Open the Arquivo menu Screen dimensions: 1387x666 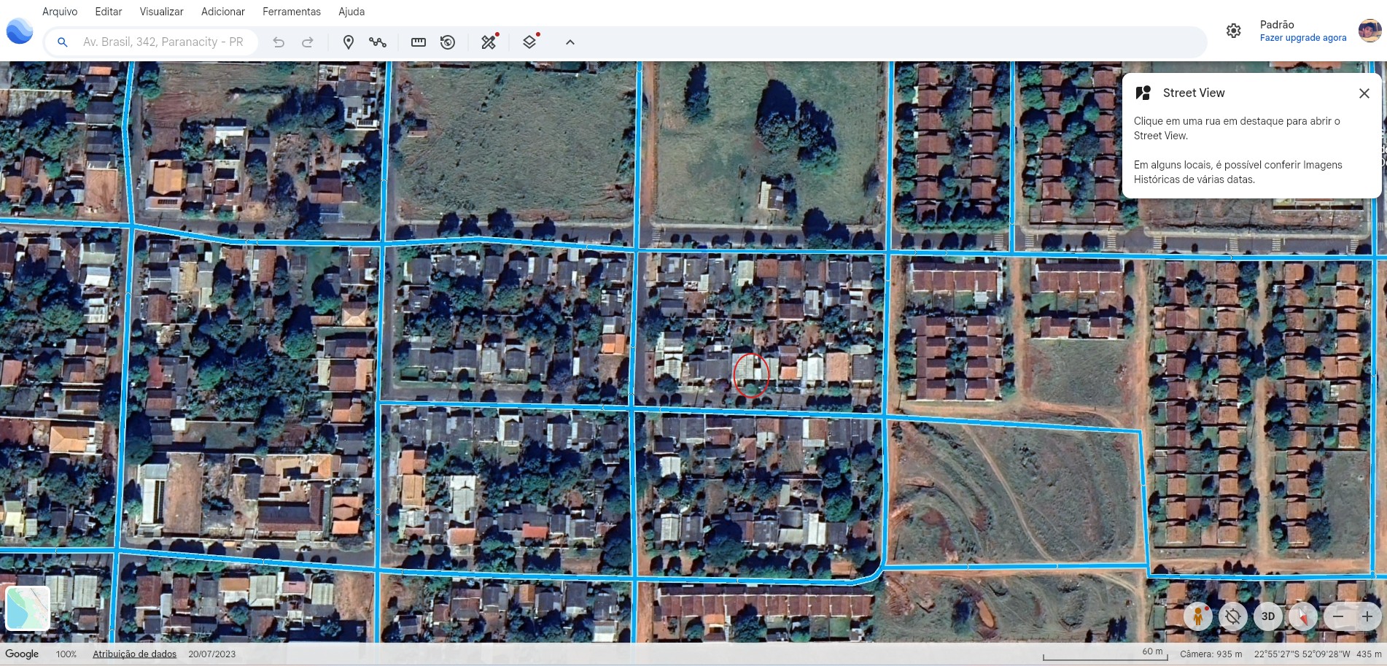(60, 12)
